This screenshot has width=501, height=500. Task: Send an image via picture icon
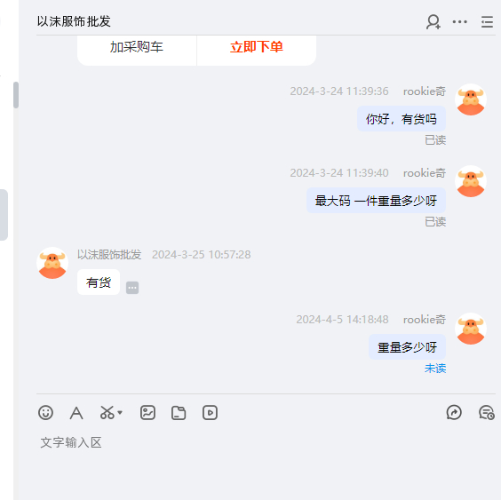coord(147,412)
